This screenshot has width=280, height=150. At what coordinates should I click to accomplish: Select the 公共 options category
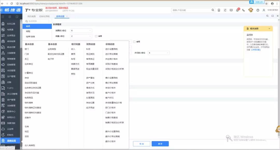tap(37, 26)
